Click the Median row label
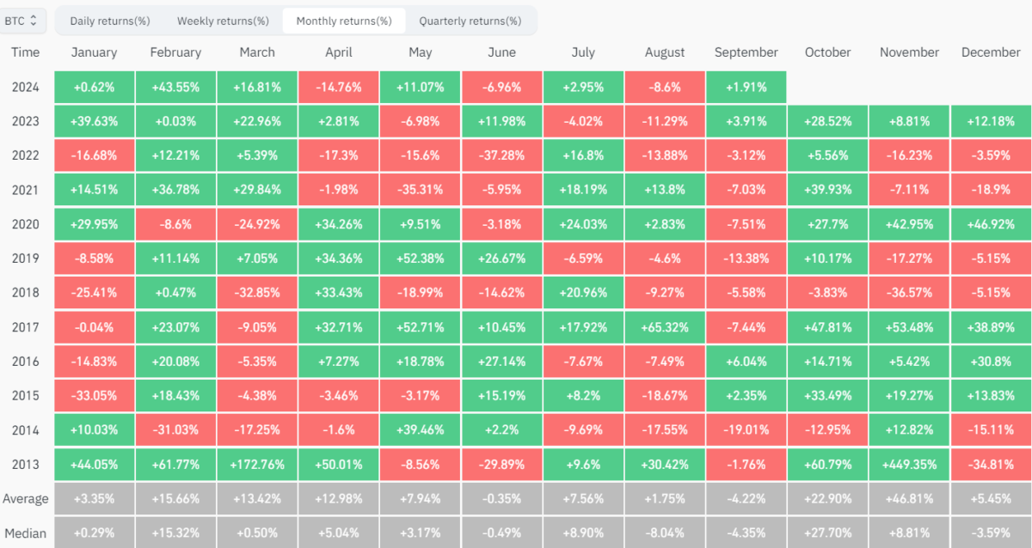Viewport: 1032px width, 548px height. click(26, 533)
